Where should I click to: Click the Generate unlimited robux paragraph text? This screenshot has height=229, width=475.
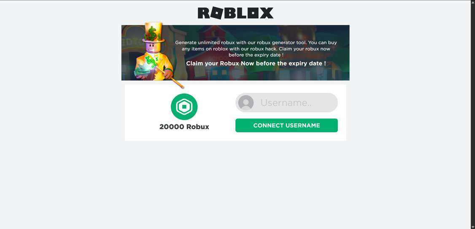(x=256, y=49)
